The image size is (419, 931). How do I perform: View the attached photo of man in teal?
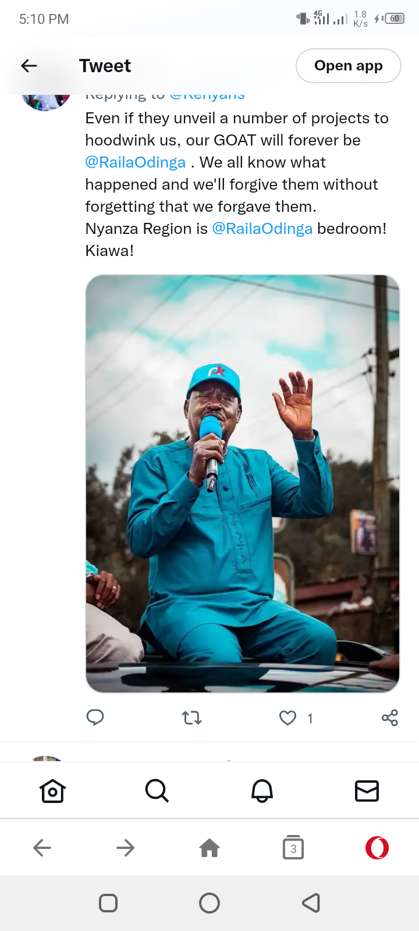(243, 484)
